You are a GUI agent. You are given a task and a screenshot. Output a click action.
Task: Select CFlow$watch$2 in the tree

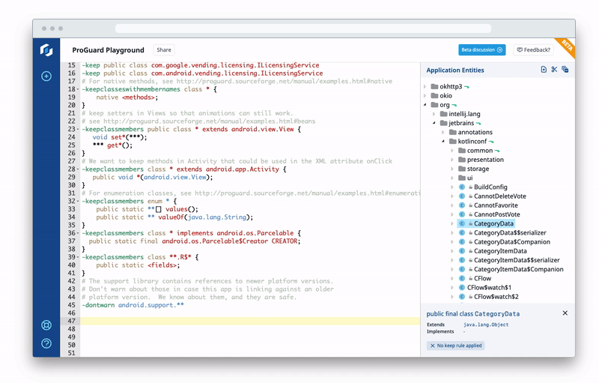coord(496,297)
